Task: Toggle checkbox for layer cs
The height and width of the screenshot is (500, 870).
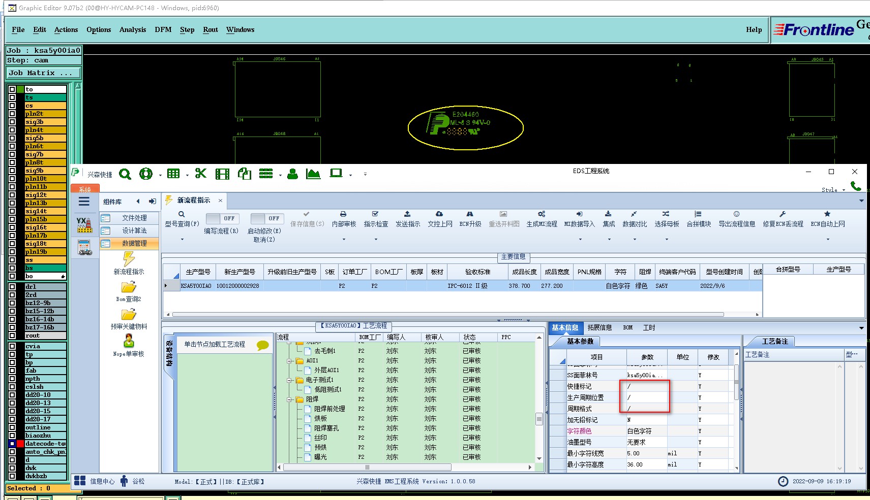Action: pos(12,106)
